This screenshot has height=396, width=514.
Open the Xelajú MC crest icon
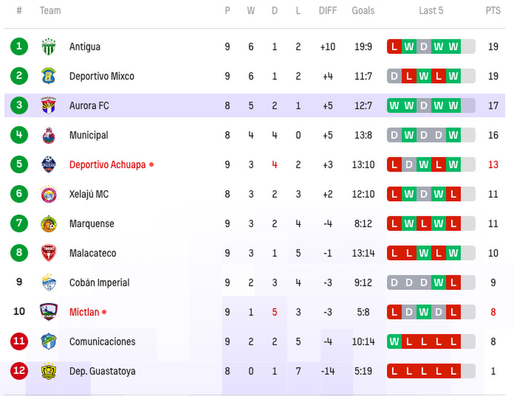point(49,194)
